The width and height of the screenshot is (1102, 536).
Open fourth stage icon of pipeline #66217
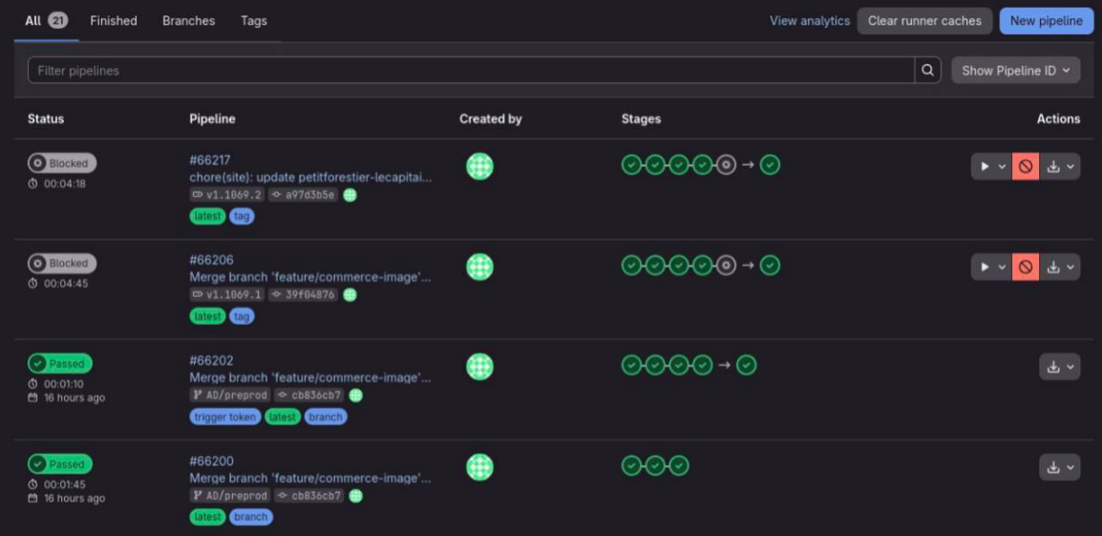coord(703,165)
